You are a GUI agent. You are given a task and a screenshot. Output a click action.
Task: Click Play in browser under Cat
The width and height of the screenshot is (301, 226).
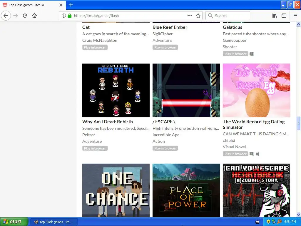click(x=95, y=47)
